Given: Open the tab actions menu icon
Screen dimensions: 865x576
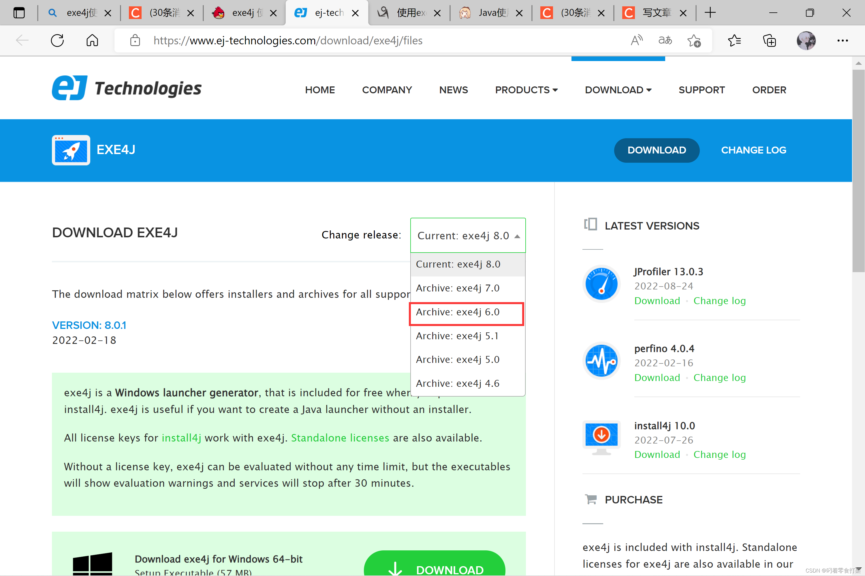Looking at the screenshot, I should (x=19, y=13).
